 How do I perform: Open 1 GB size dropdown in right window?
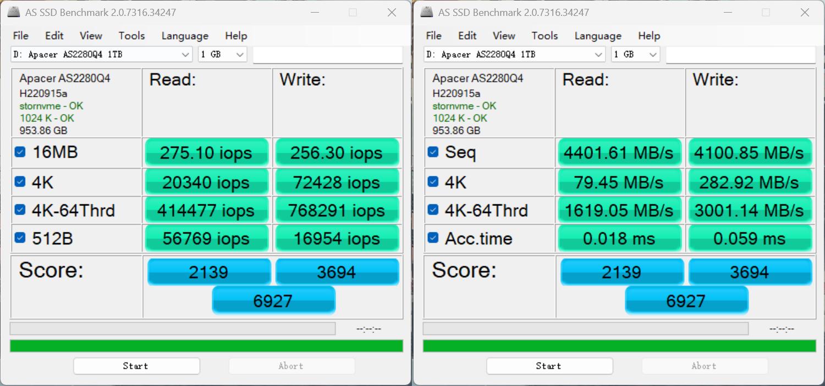635,54
